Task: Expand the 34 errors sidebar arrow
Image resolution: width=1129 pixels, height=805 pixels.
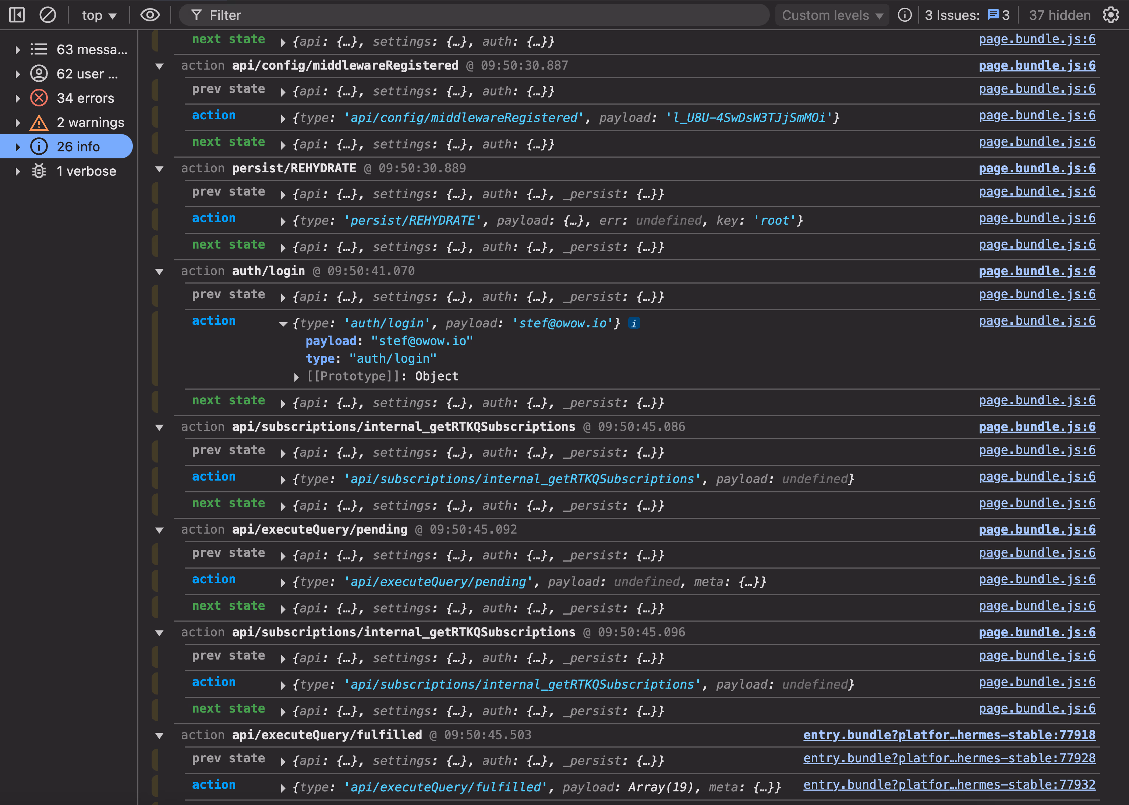Action: [x=17, y=98]
